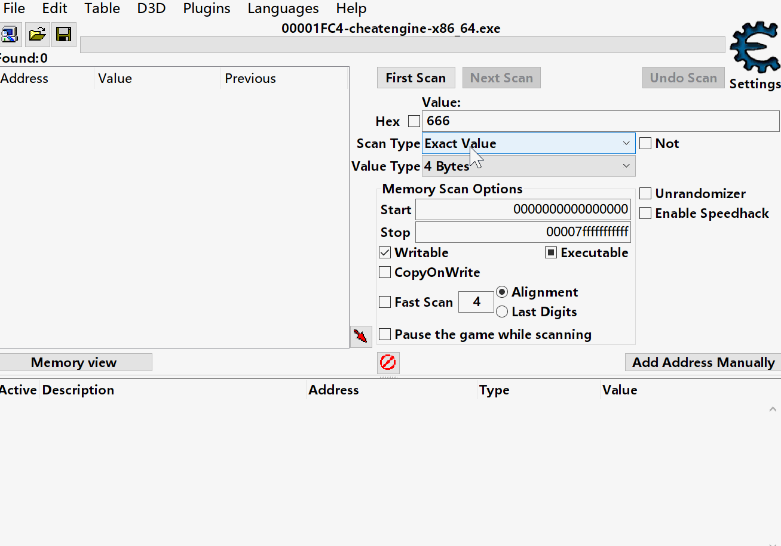Uncheck the Writable checkbox
The image size is (781, 546).
pyautogui.click(x=385, y=252)
